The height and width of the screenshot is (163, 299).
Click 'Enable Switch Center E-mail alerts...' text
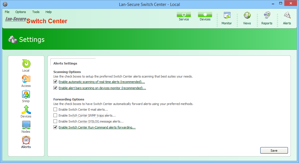click(83, 110)
